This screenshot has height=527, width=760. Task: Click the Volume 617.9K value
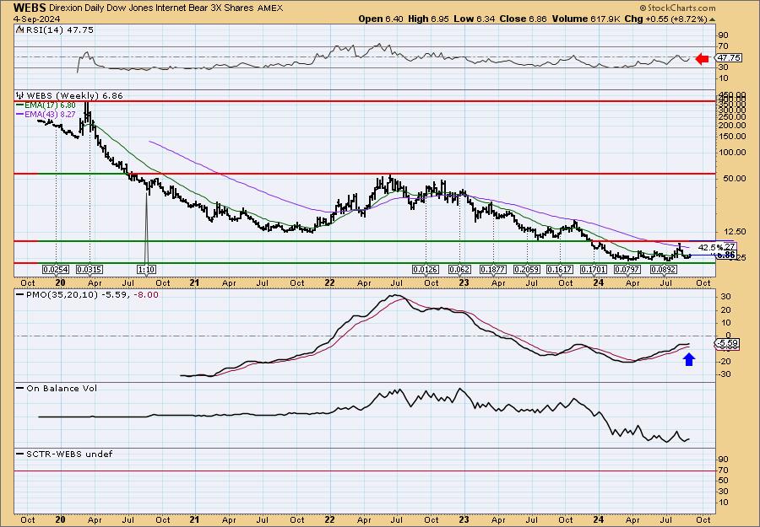pyautogui.click(x=587, y=19)
